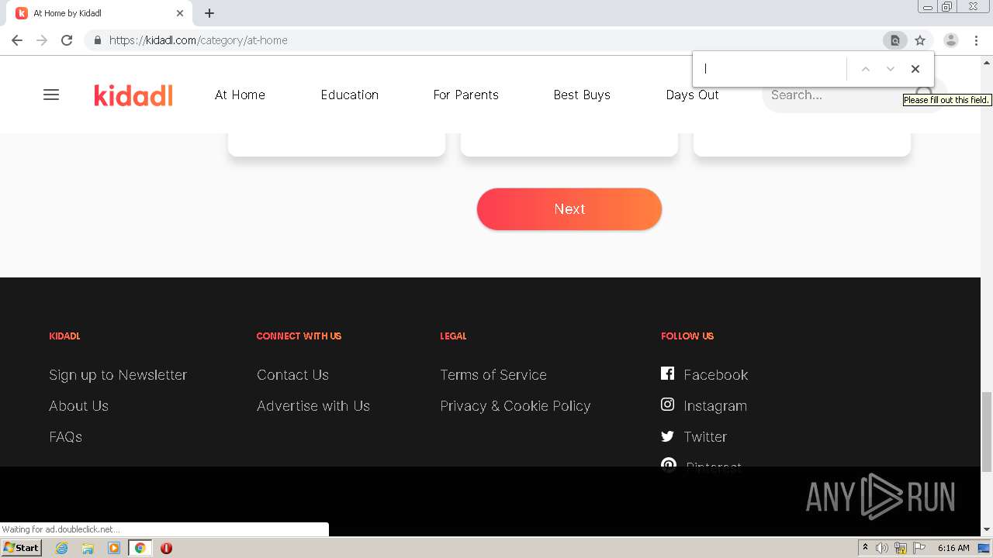Click the find-in-page text box
The height and width of the screenshot is (558, 993).
pyautogui.click(x=772, y=69)
